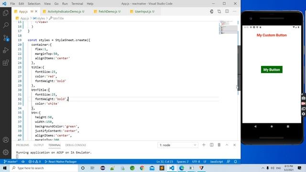306x172 pixels.
Task: Switch to the PROBLEMS panel tab
Action: coord(22,145)
